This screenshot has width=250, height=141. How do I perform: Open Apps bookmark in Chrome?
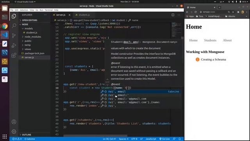click(x=190, y=16)
